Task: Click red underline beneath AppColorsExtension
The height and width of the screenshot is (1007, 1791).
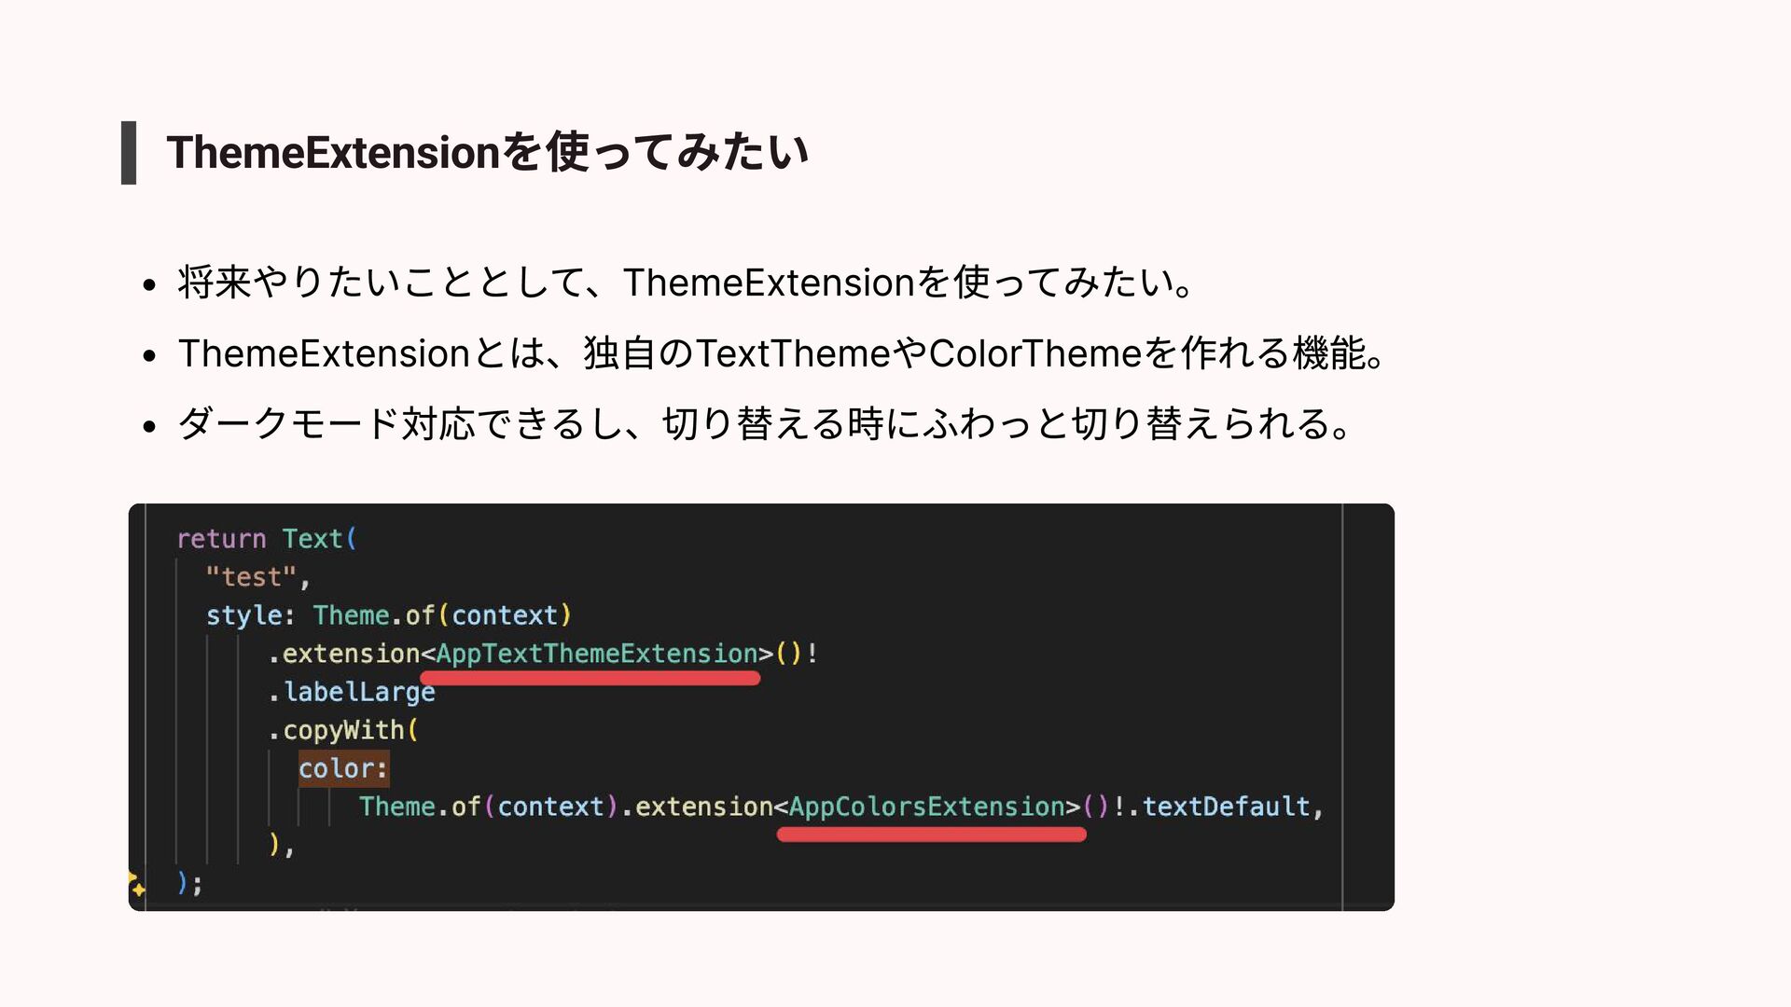Action: pyautogui.click(x=932, y=835)
